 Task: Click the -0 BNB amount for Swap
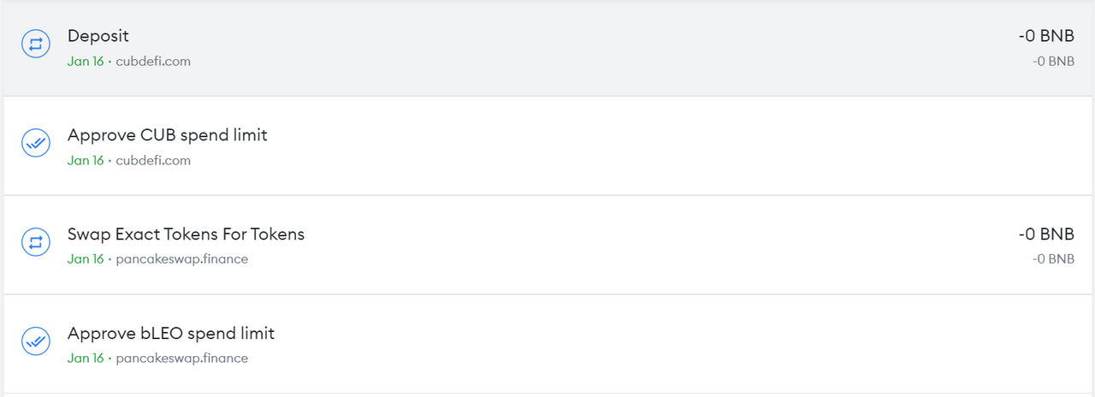coord(1045,234)
